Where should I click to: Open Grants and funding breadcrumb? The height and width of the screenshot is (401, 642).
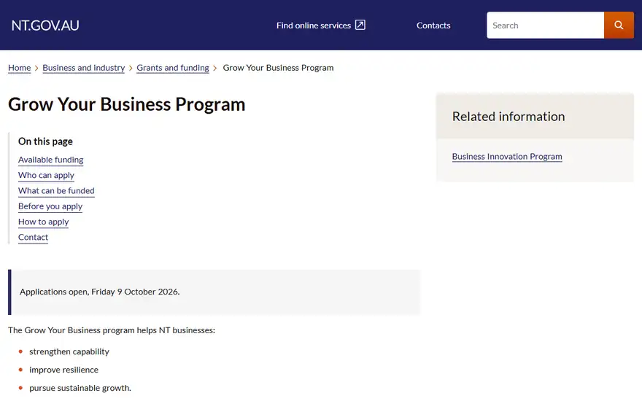173,68
